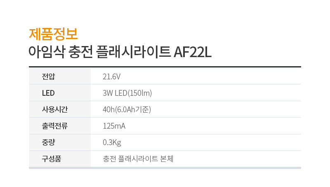
Task: Click the thick black line above table
Action: [165, 67]
